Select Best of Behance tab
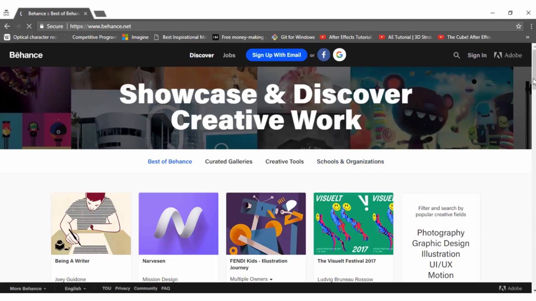Viewport: 536px width, 301px height. [x=170, y=161]
